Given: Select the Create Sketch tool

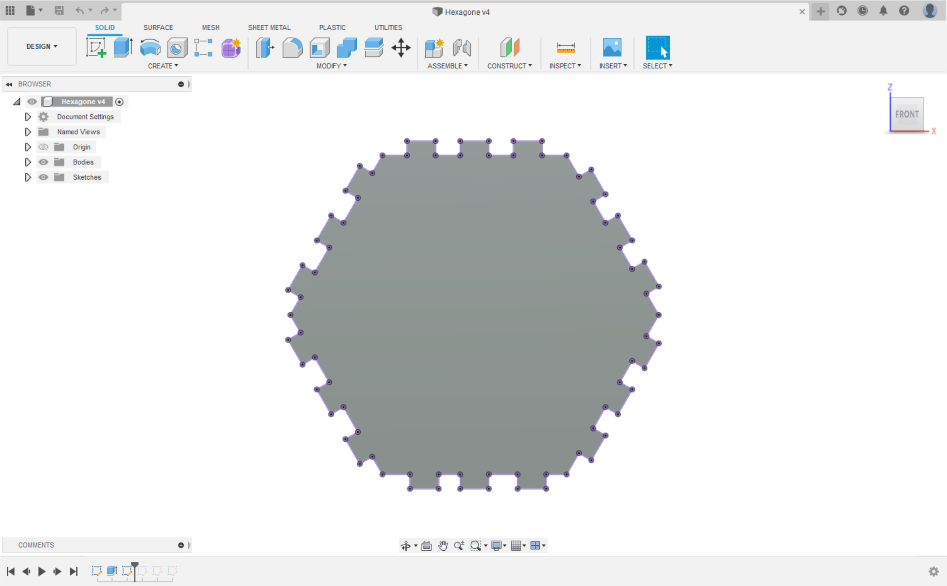Looking at the screenshot, I should point(96,47).
